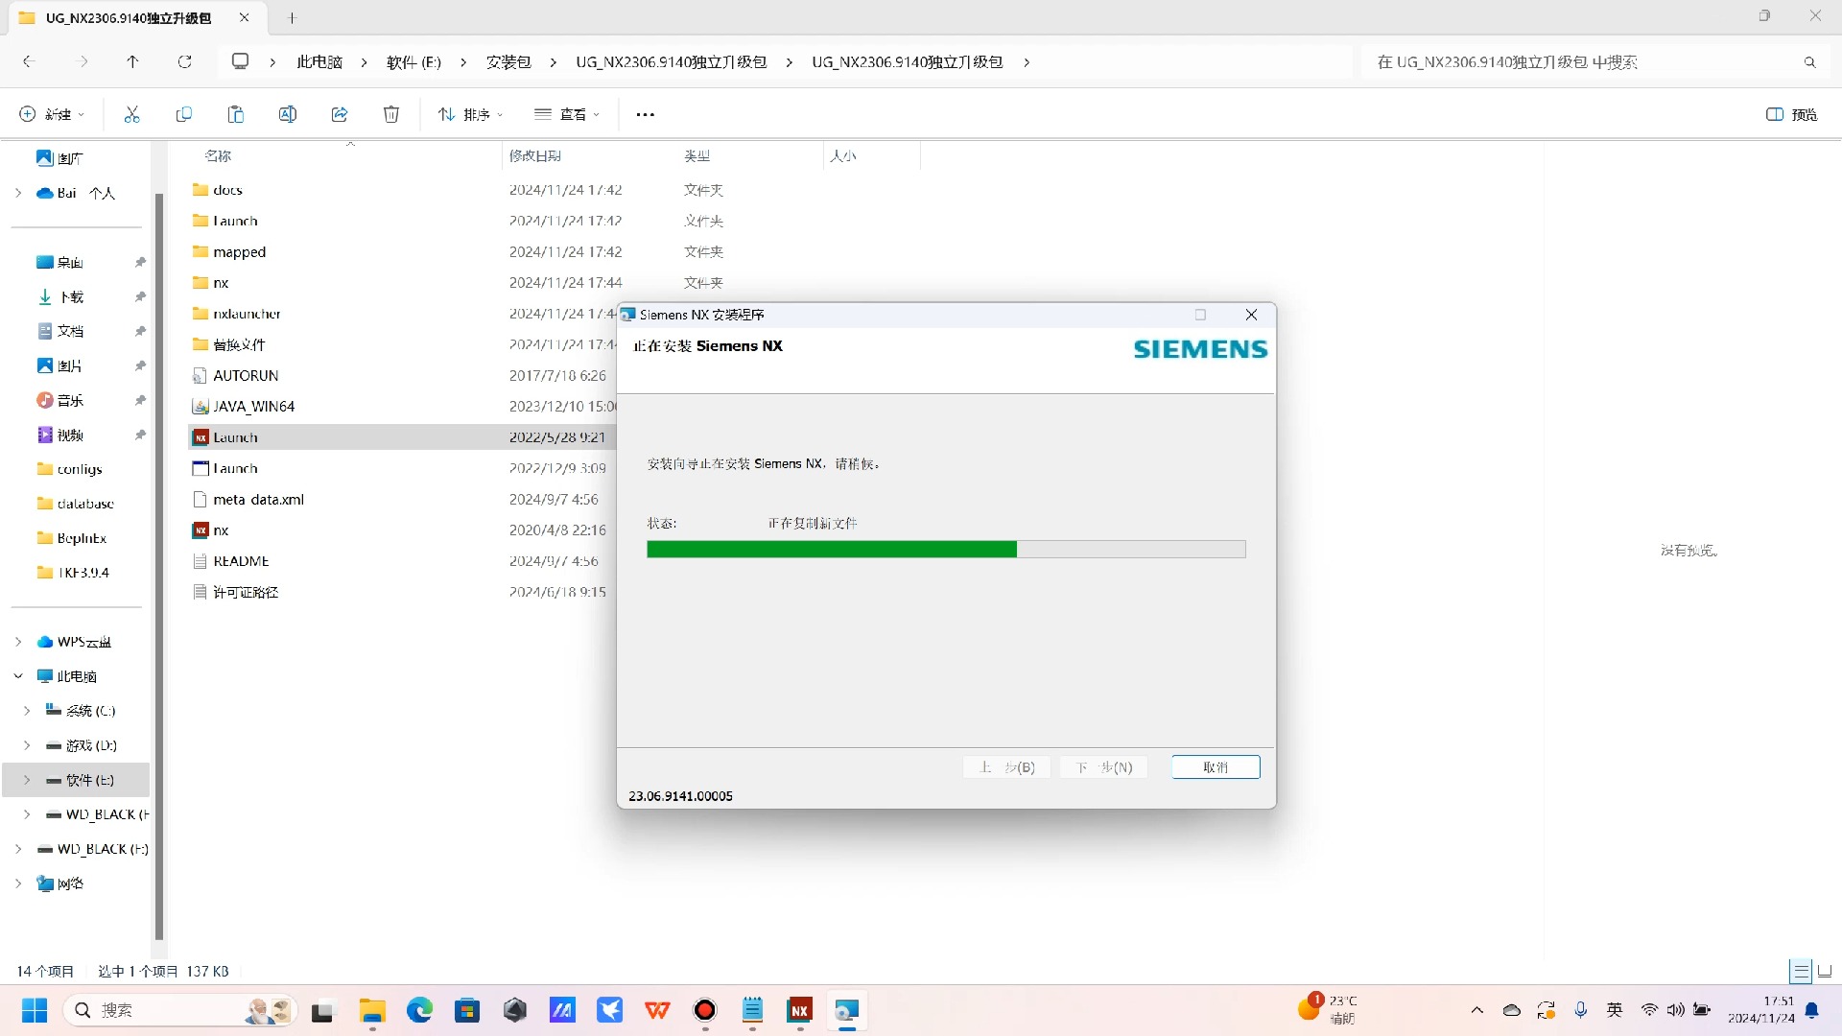Viewport: 1842px width, 1036px height.
Task: Open the 查看 (View) dropdown
Action: pos(567,113)
